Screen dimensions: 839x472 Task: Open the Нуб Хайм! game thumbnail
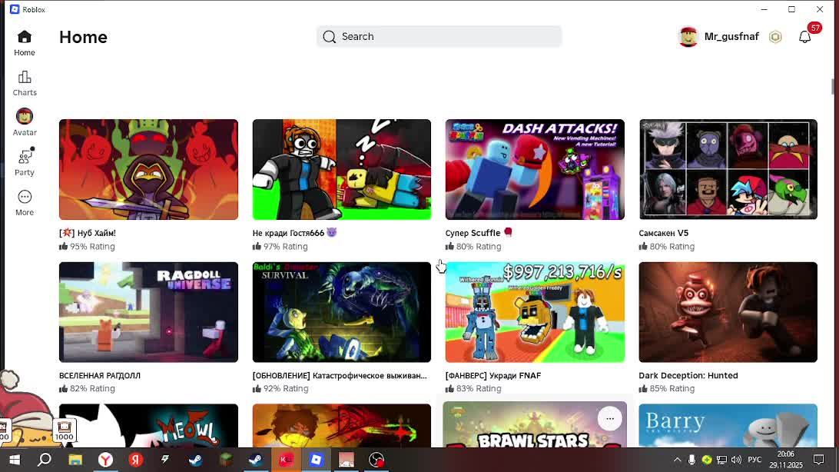[x=149, y=169]
